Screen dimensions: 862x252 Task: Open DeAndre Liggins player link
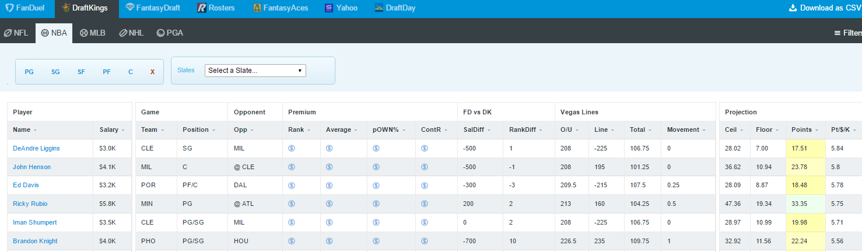(36, 148)
